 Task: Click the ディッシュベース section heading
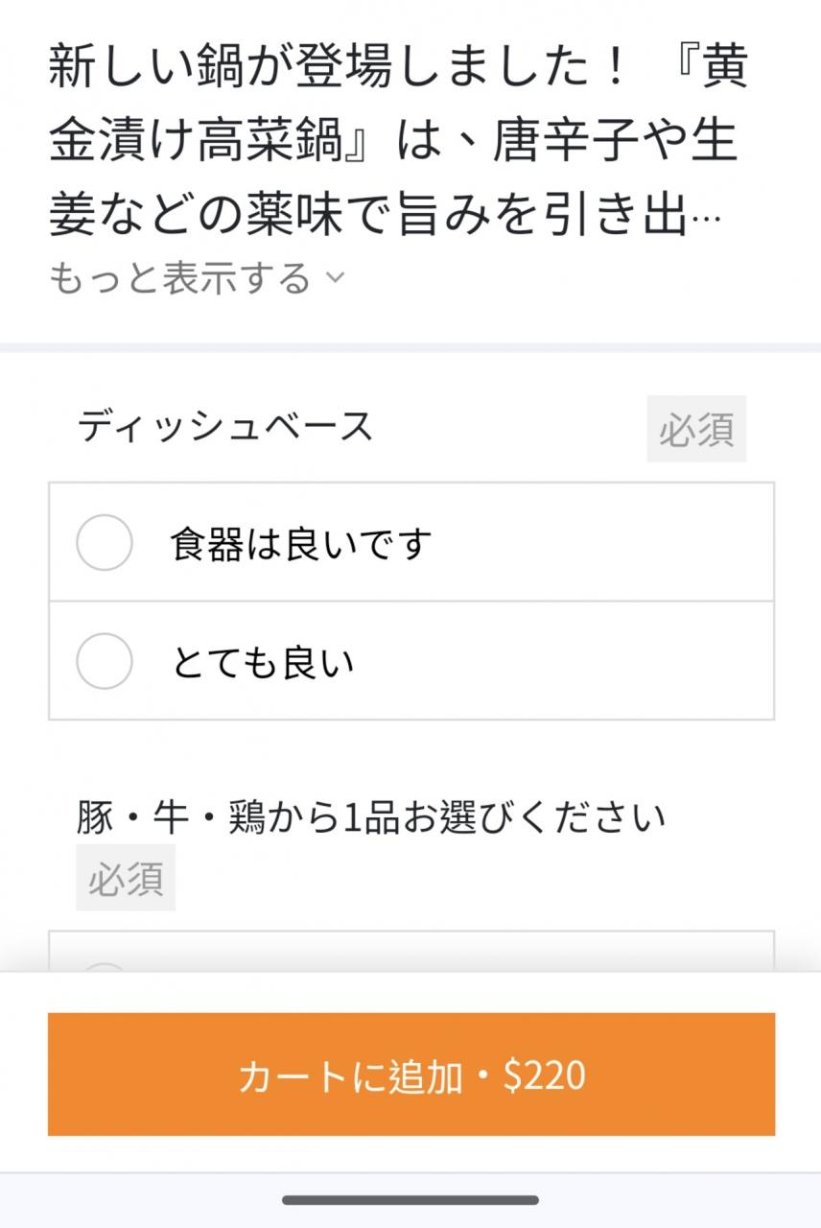click(225, 425)
